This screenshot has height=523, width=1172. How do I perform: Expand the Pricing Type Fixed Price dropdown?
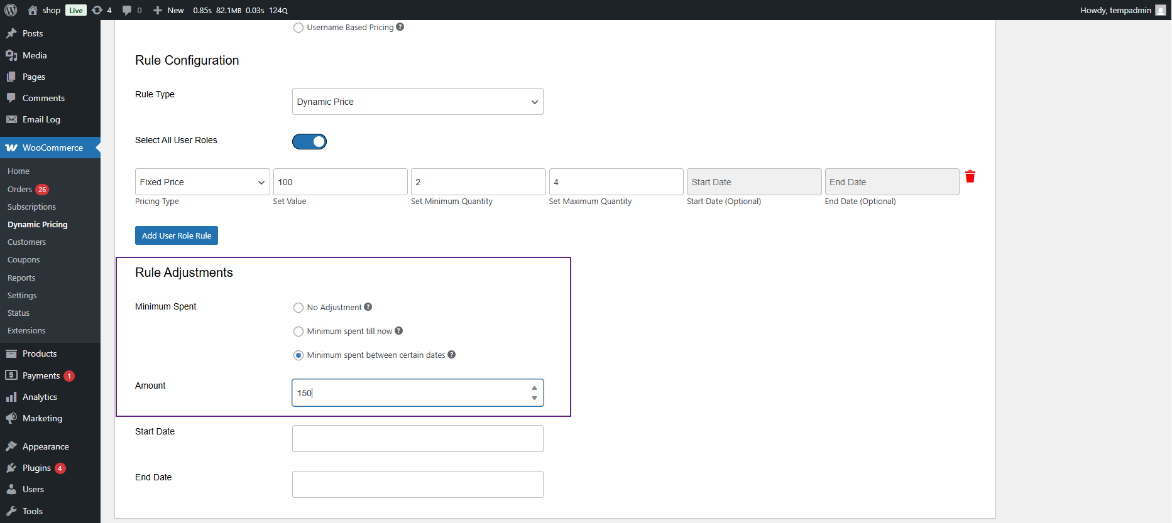(x=202, y=182)
